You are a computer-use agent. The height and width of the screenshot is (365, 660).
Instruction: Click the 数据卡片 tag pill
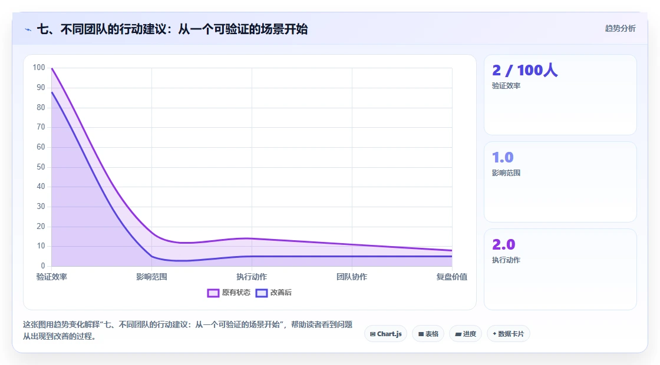pos(509,334)
